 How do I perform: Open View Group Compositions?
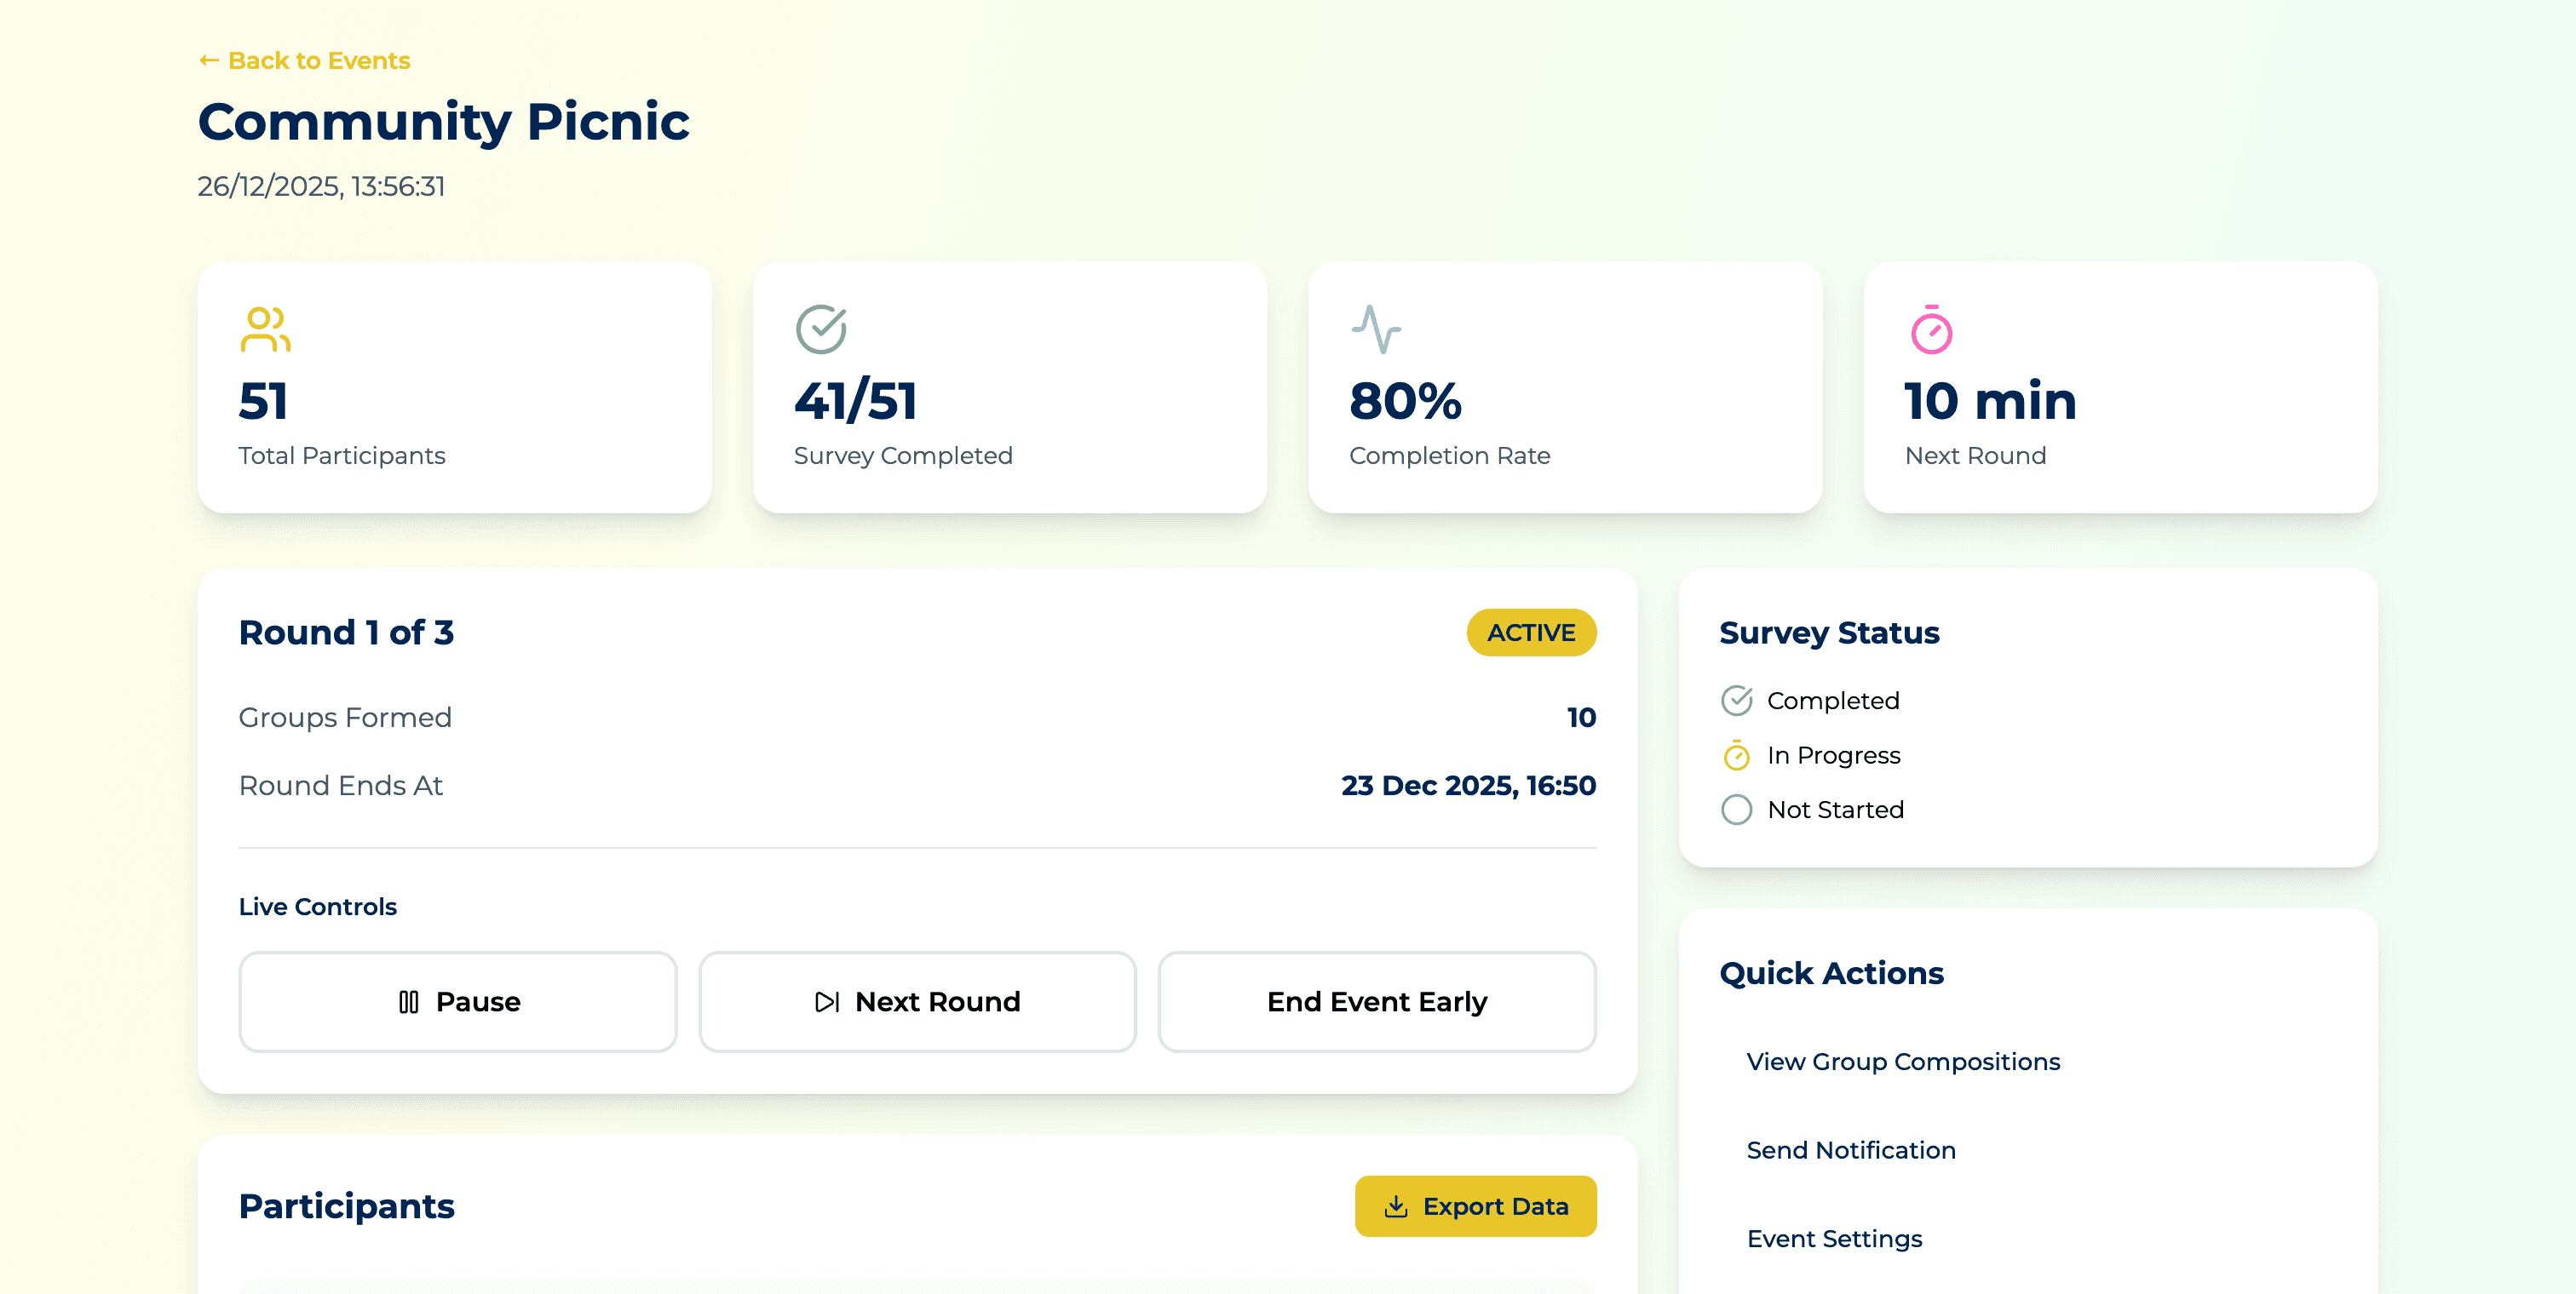click(x=1903, y=1062)
